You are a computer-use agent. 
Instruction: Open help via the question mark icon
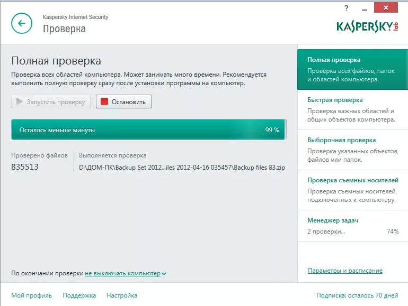(x=347, y=8)
